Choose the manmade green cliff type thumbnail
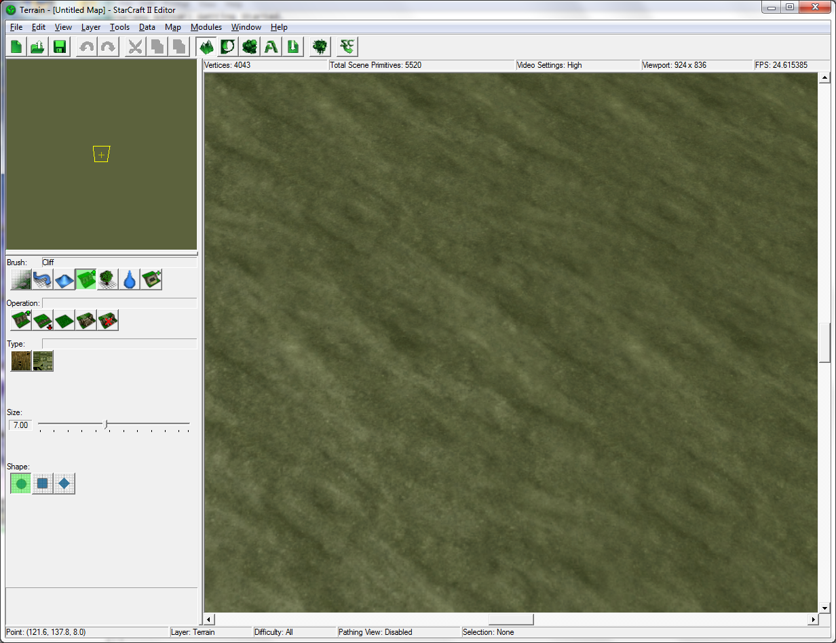 (43, 361)
